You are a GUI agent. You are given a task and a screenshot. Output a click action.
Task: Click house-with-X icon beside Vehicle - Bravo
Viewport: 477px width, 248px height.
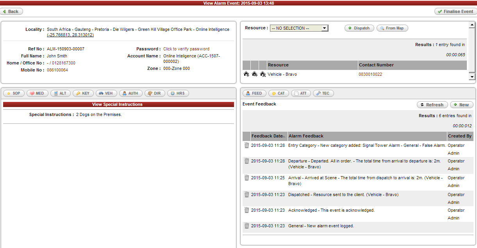coord(263,74)
